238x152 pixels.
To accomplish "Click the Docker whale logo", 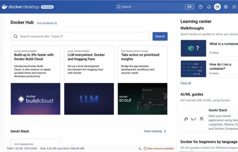I will coord(5,7).
